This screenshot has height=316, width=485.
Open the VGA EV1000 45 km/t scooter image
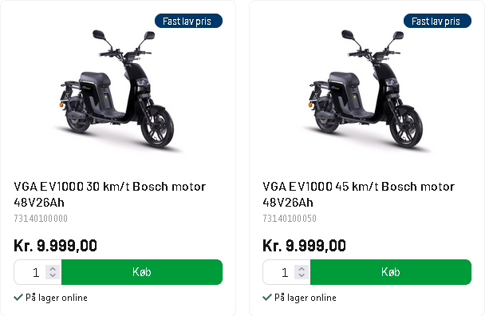(x=366, y=89)
